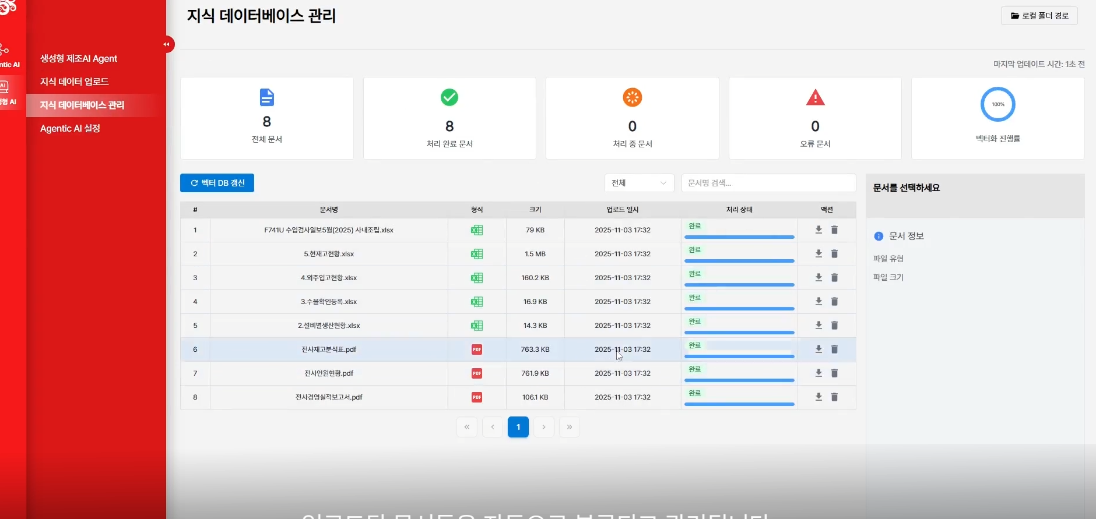This screenshot has height=519, width=1096.
Task: Click progress bar of 전사재고분석표.pdf row
Action: (x=739, y=356)
